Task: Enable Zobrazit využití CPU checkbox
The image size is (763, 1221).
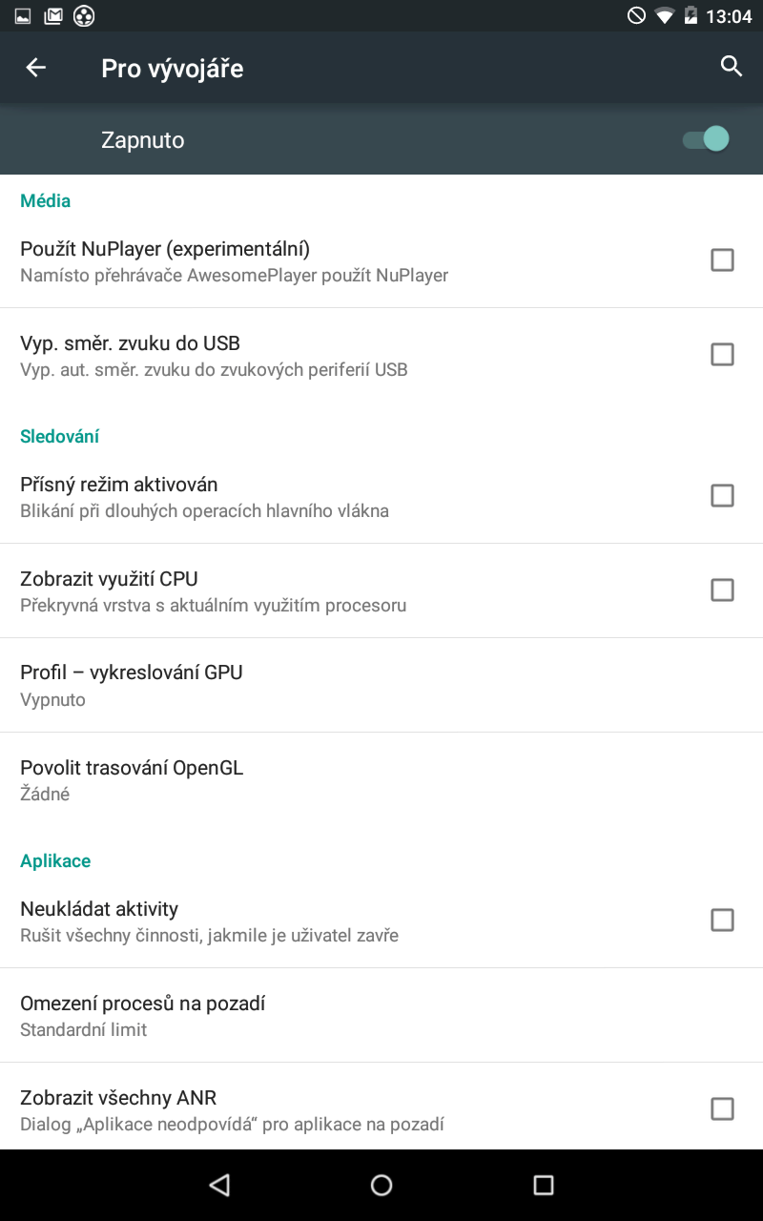Action: pos(723,590)
